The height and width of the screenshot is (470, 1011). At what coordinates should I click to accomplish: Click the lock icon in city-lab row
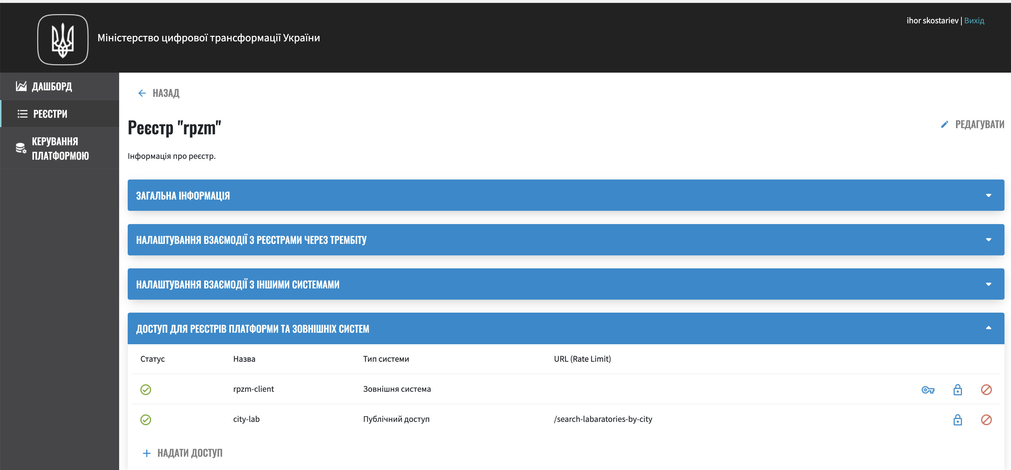(957, 420)
